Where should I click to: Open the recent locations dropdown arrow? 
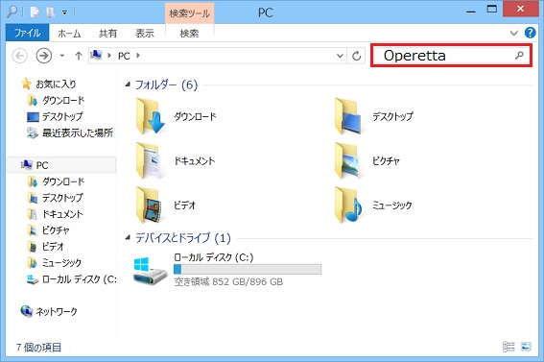coord(62,56)
